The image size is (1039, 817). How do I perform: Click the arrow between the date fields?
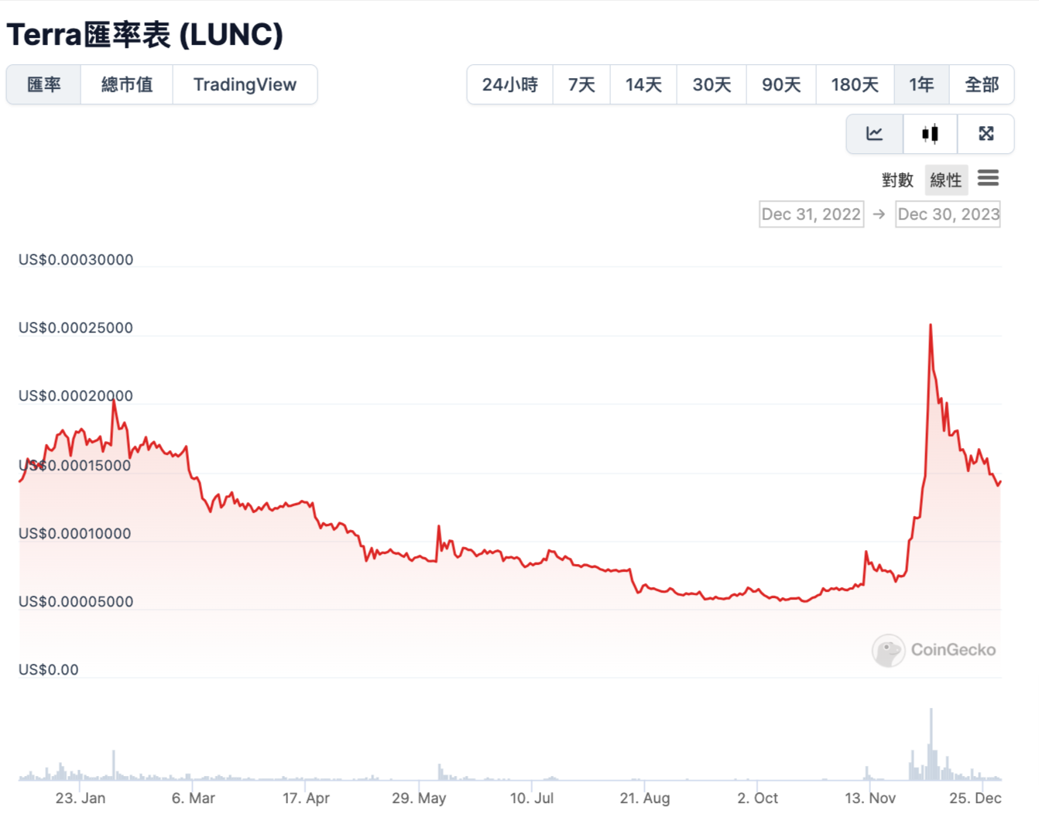click(x=879, y=214)
